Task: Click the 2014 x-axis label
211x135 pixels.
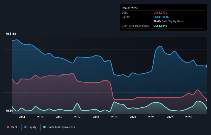Action: (x=22, y=117)
